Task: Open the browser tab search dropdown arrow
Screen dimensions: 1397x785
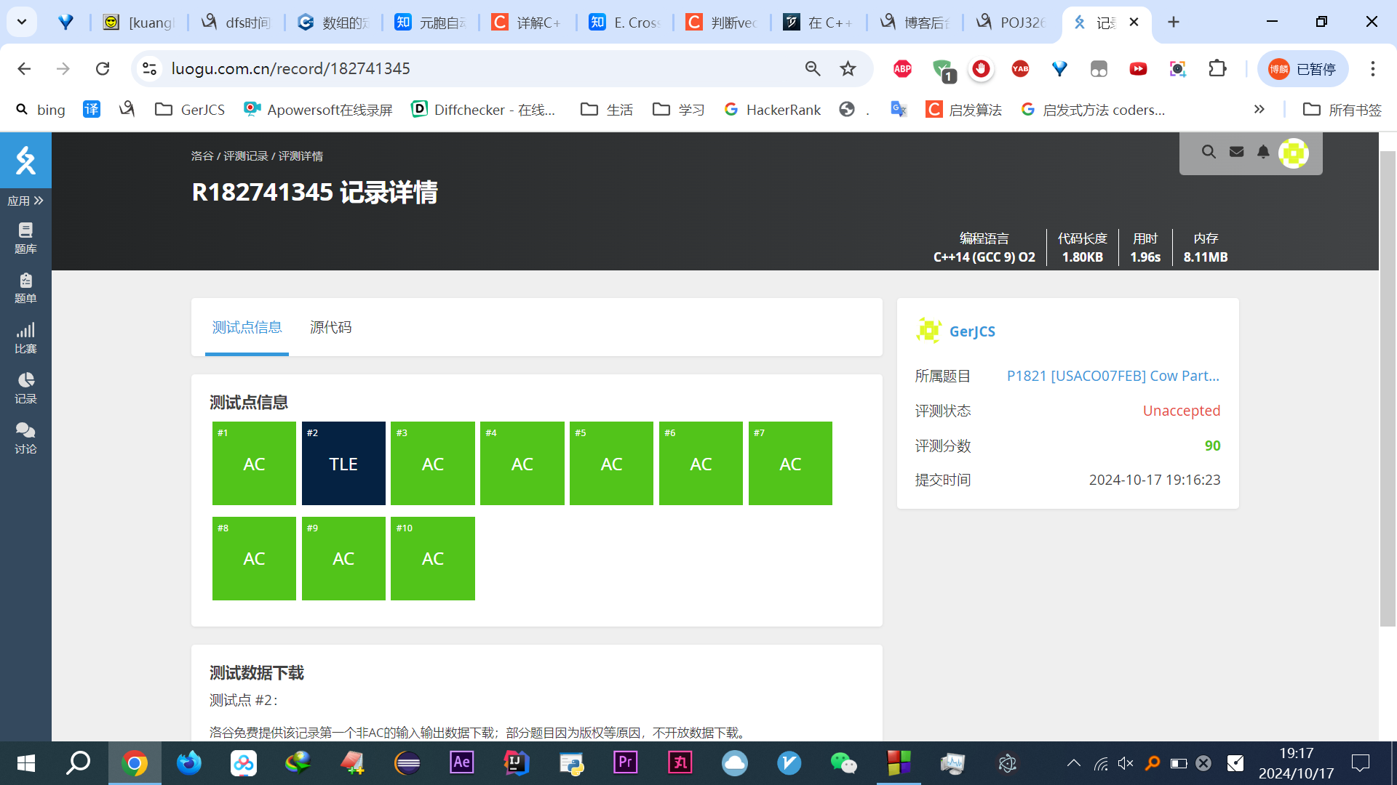Action: 22,22
